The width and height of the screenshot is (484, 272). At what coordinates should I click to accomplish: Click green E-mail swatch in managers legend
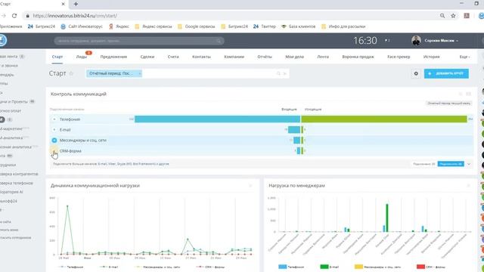(x=324, y=267)
